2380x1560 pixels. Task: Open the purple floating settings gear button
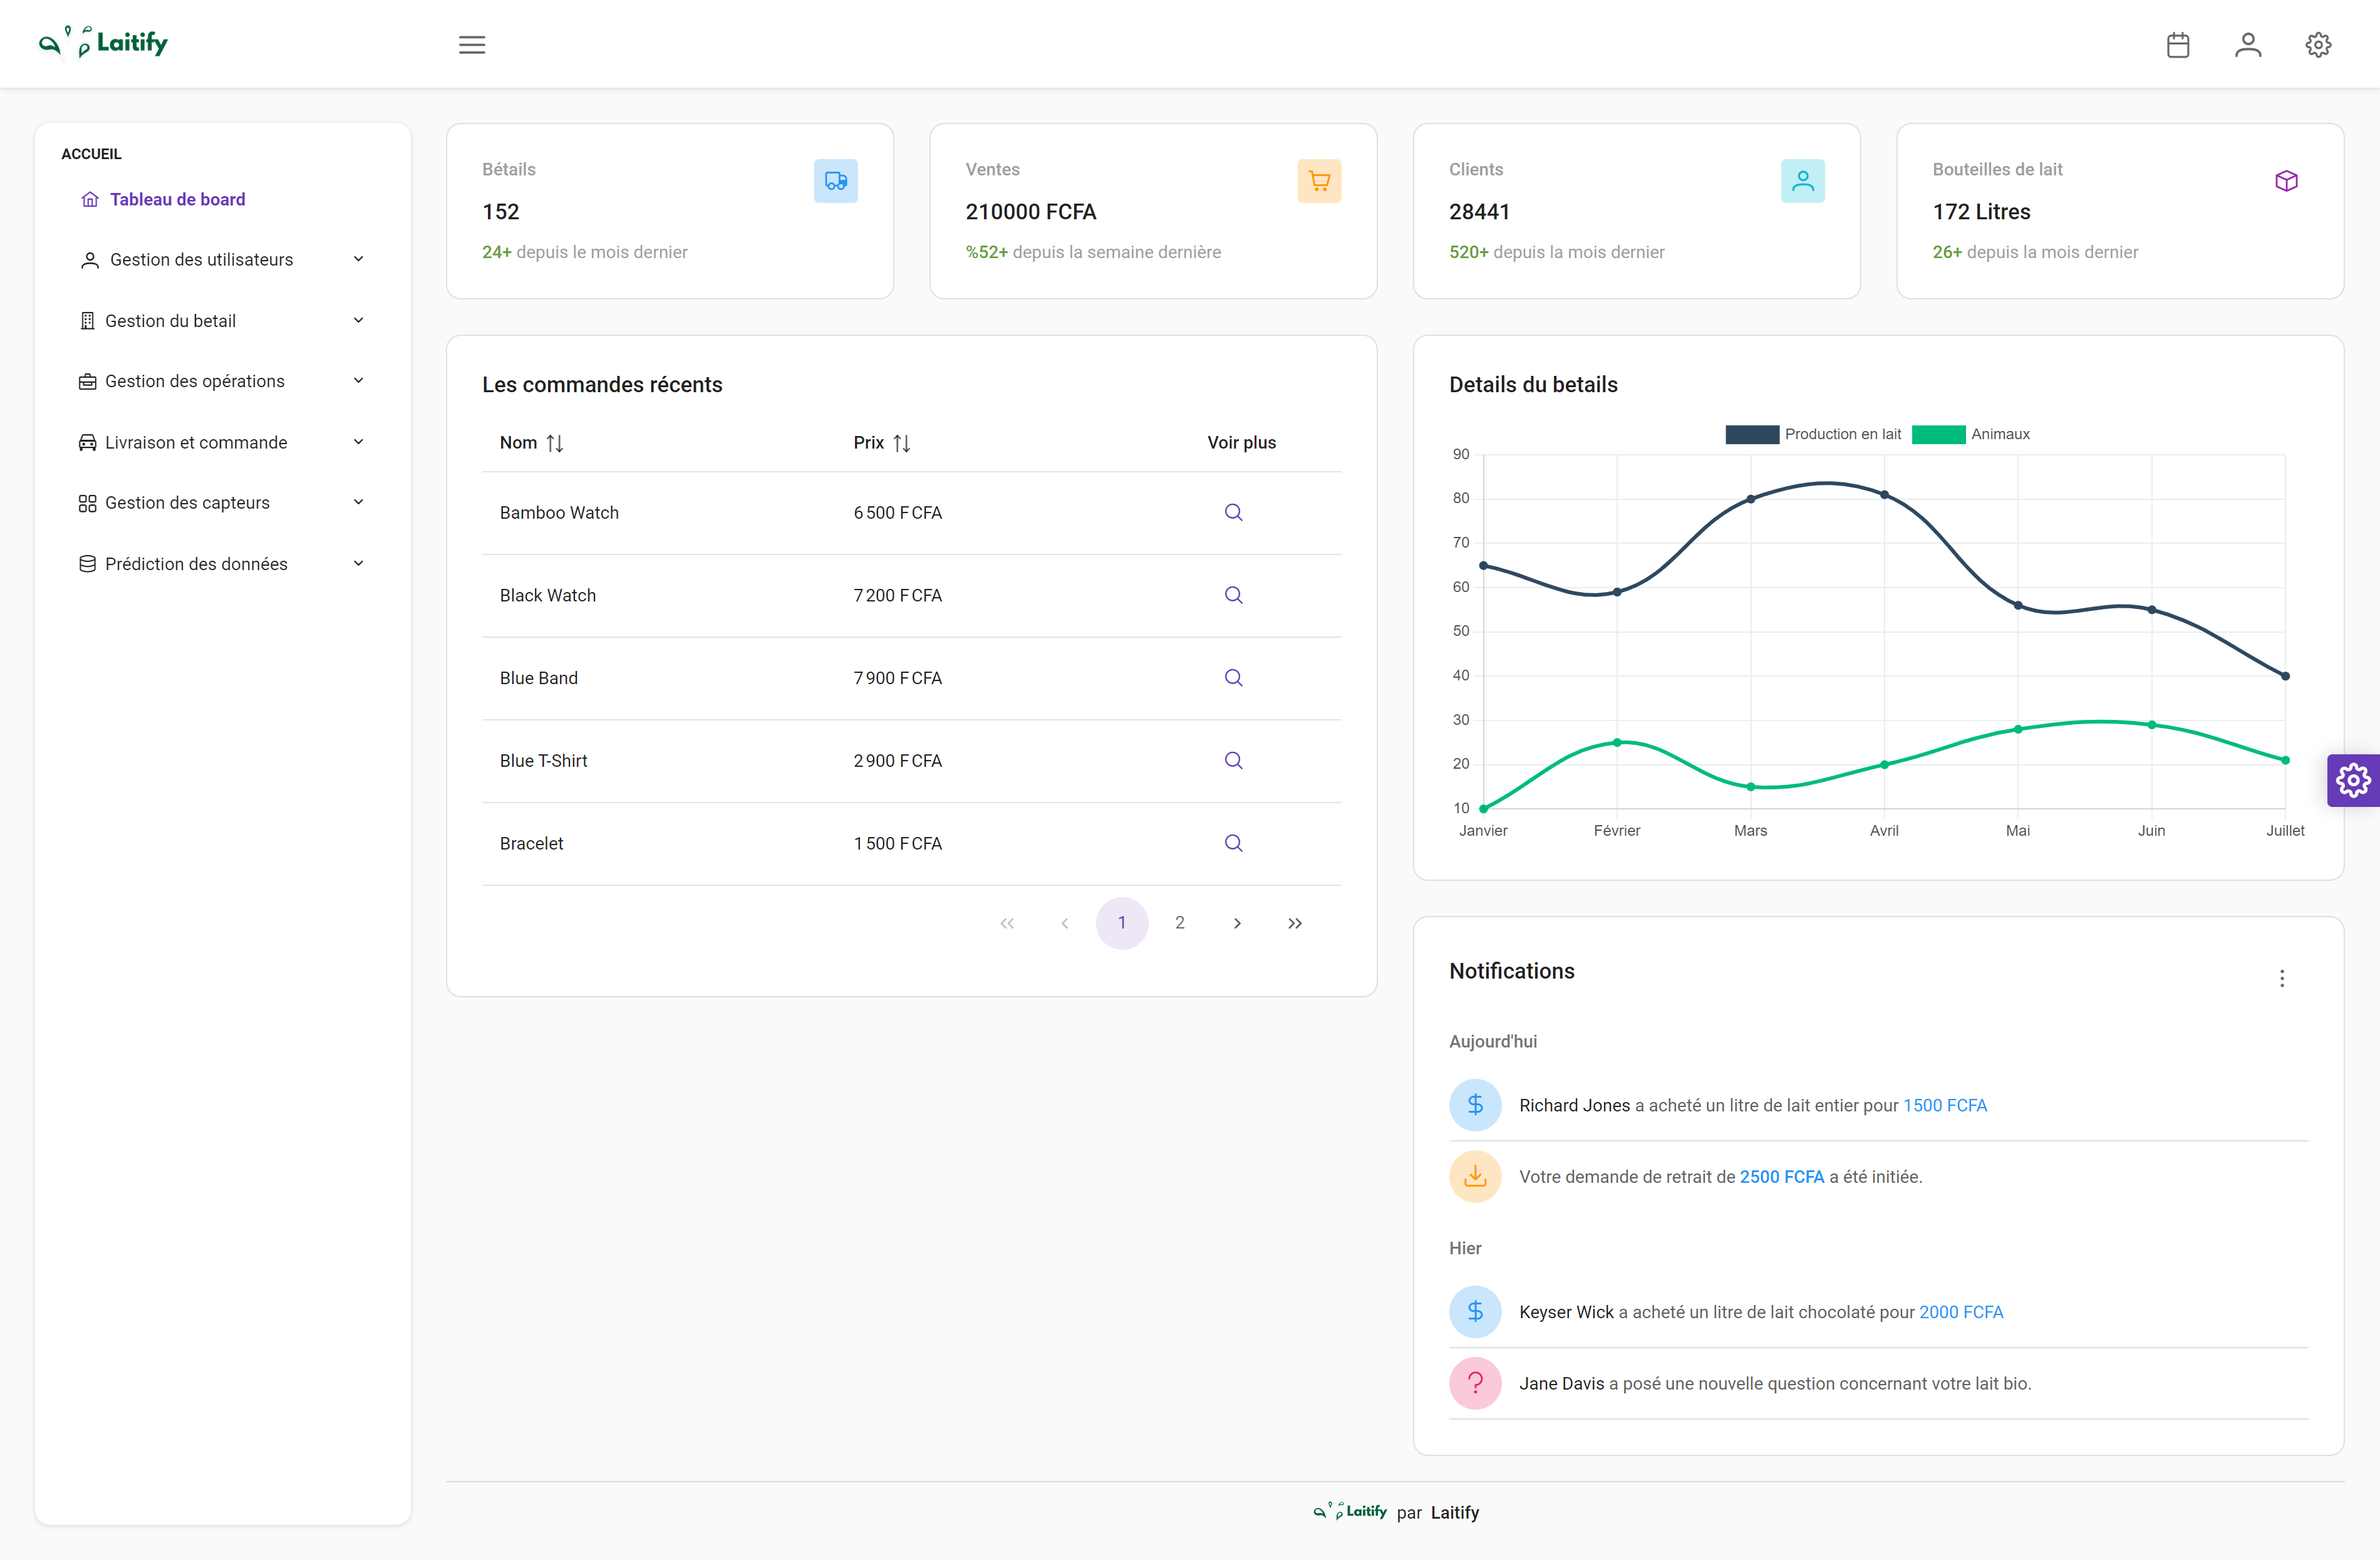[x=2353, y=780]
